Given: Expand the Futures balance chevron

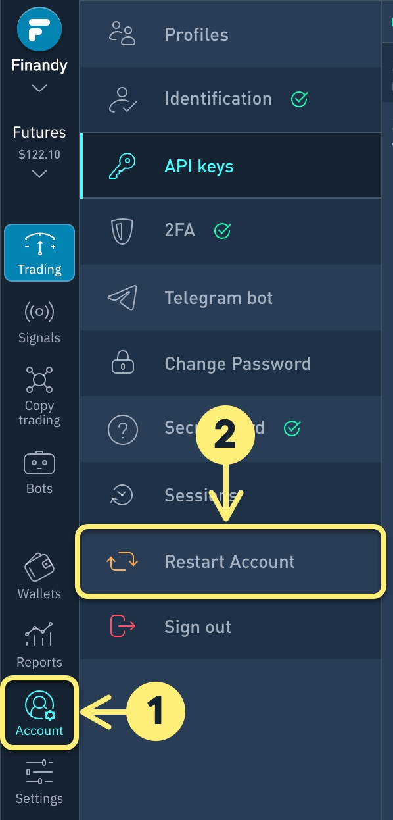Looking at the screenshot, I should (39, 174).
